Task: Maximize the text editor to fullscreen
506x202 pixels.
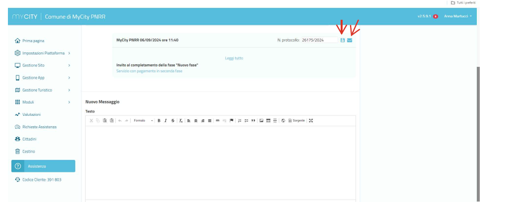Action: click(x=311, y=120)
